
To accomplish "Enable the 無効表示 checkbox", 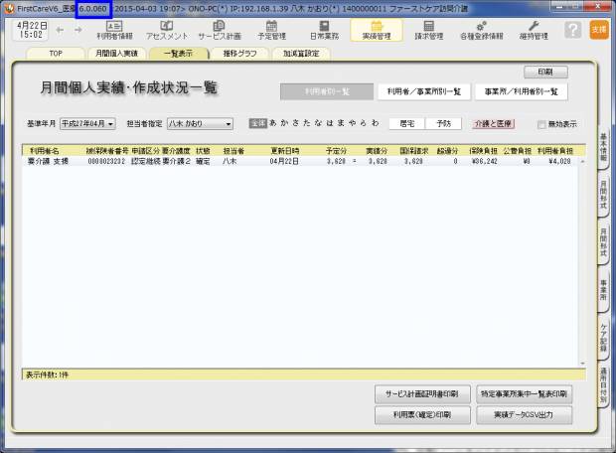I will (541, 125).
